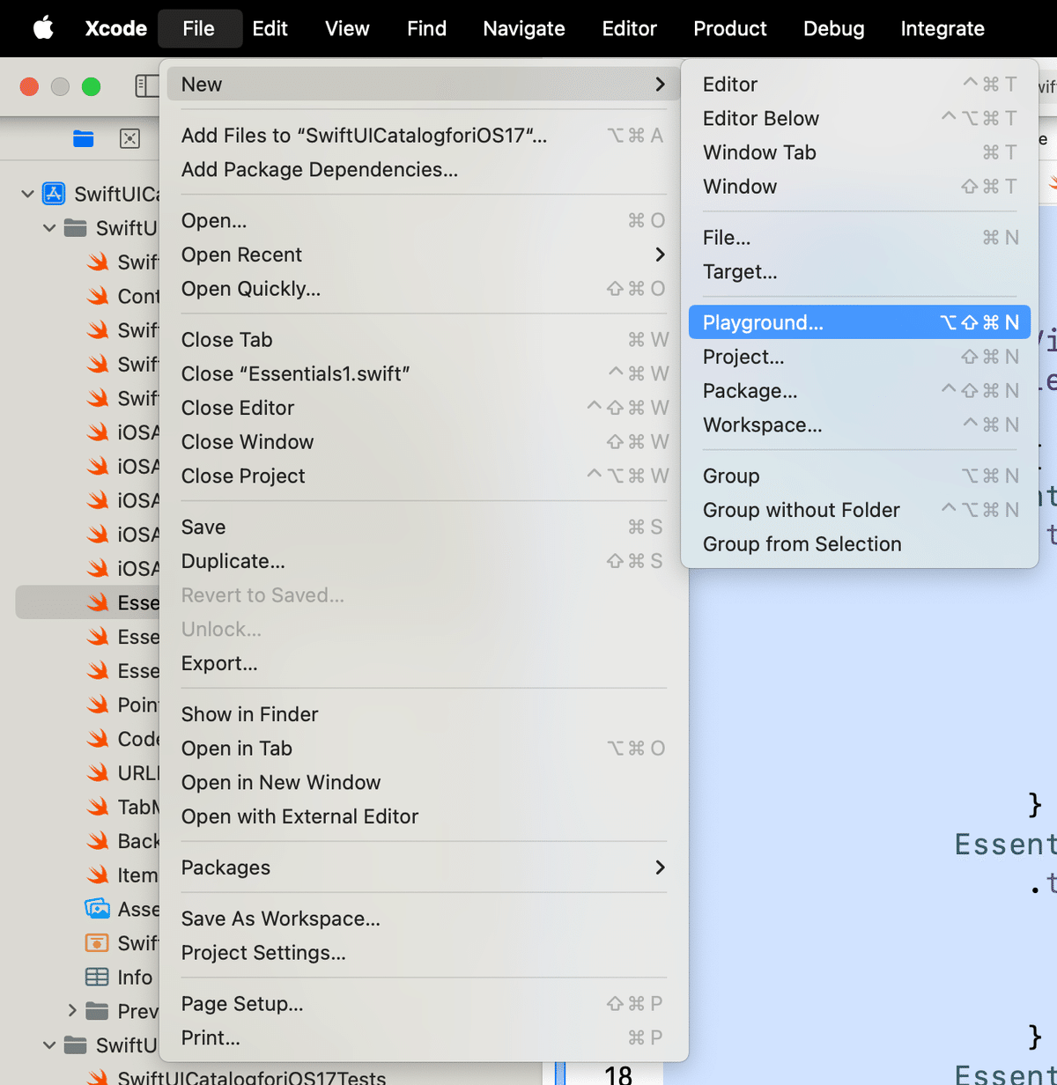Screen dimensions: 1057x1085
Task: Click the Info plist table icon
Action: click(97, 977)
